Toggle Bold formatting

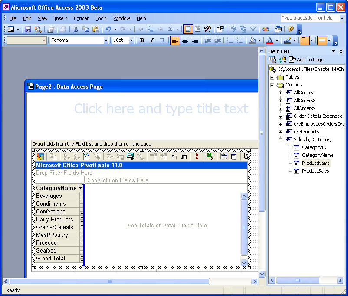[x=142, y=40]
